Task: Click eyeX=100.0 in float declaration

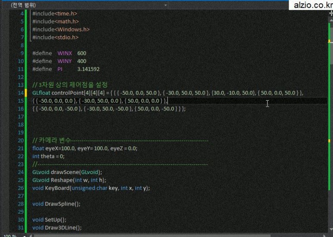Action: 60,148
